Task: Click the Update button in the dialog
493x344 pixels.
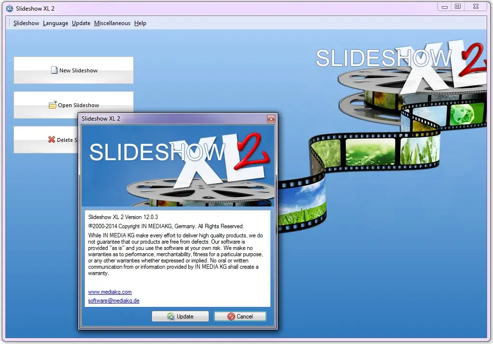Action: point(180,316)
